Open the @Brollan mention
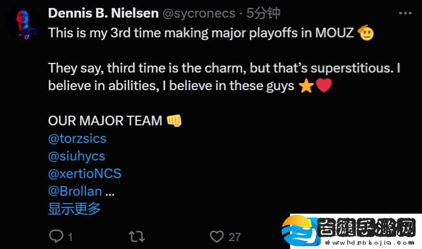 (75, 191)
